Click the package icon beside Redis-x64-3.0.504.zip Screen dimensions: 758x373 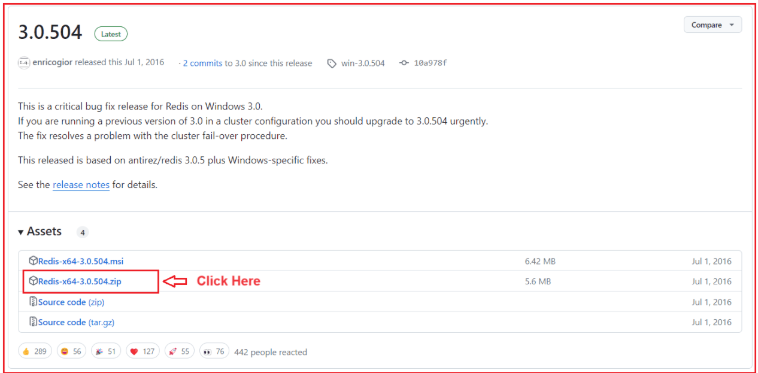(34, 281)
